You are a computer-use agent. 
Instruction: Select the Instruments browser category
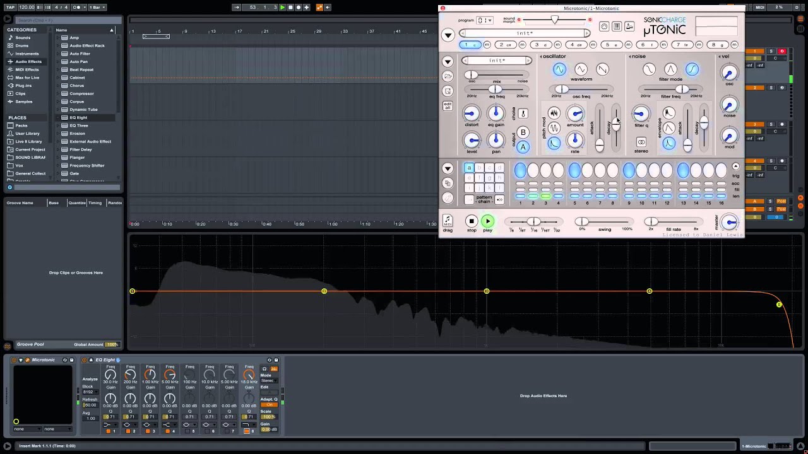pos(27,54)
